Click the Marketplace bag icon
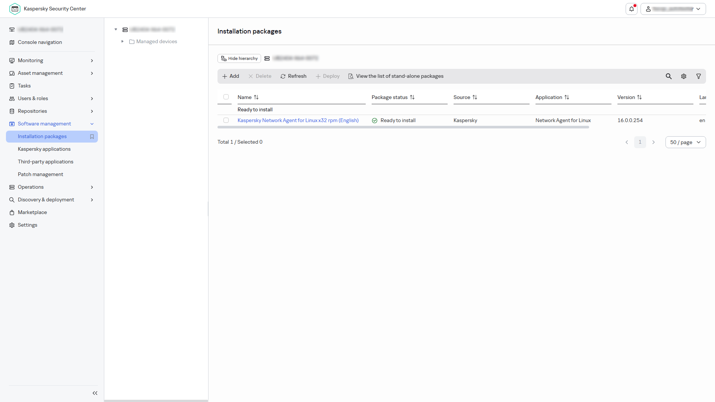715x402 pixels. pyautogui.click(x=12, y=213)
